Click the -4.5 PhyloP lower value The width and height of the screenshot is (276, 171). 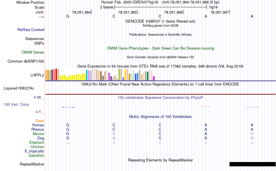tap(38, 112)
